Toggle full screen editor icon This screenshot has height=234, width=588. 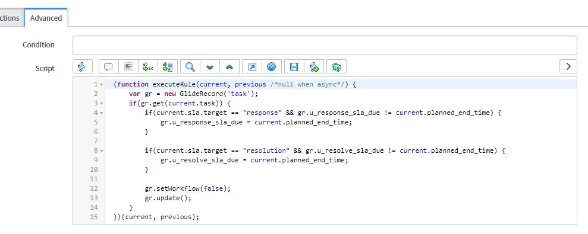pos(252,67)
